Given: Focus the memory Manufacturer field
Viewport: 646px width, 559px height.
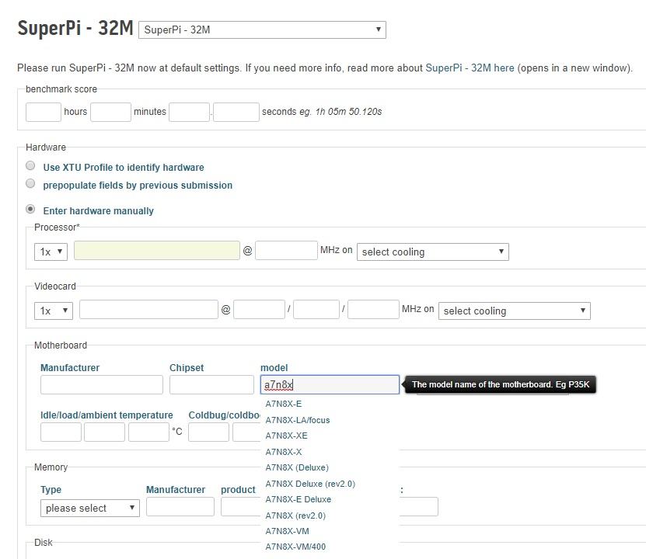Looking at the screenshot, I should (180, 507).
